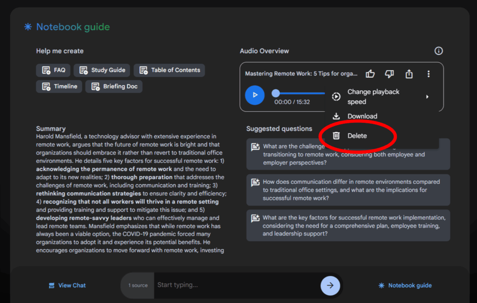477x303 pixels.
Task: Click the info icon next to Audio Overview
Action: click(x=438, y=51)
